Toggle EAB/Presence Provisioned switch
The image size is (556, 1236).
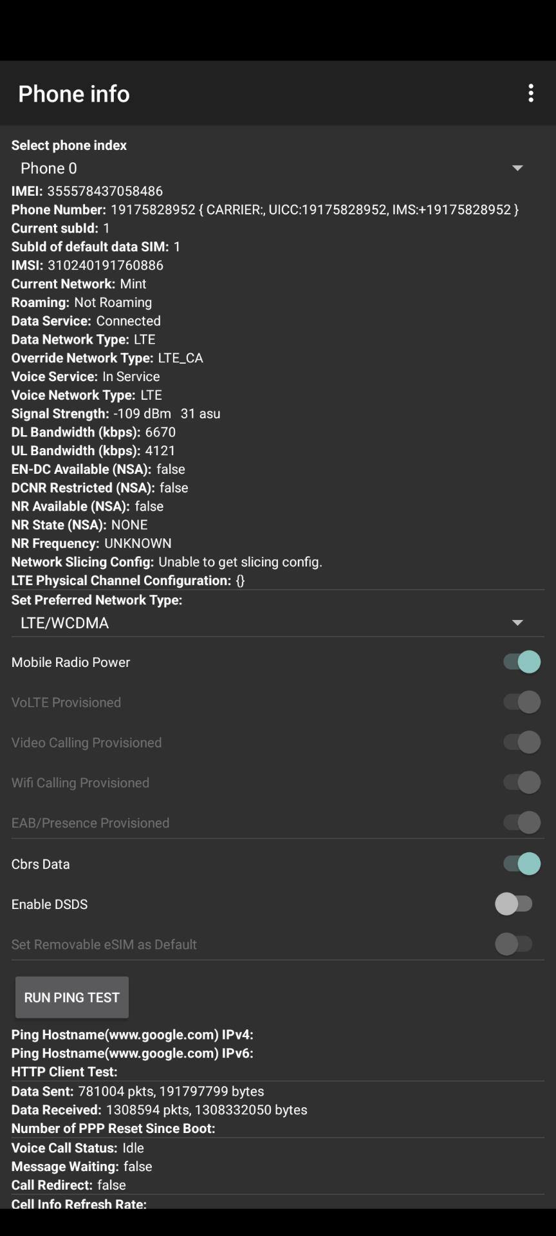521,823
